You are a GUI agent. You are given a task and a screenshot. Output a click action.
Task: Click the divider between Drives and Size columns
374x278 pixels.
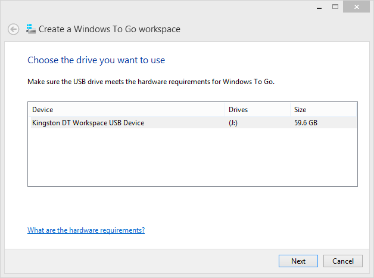click(x=290, y=110)
